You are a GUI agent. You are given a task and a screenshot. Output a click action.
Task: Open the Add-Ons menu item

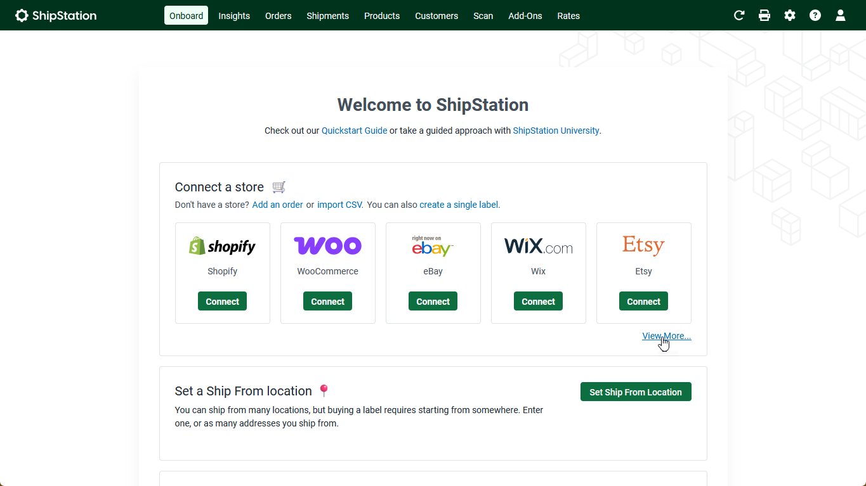pyautogui.click(x=525, y=16)
